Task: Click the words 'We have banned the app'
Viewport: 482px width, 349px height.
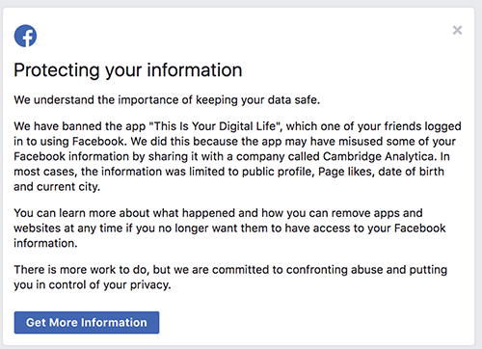Action: point(80,126)
